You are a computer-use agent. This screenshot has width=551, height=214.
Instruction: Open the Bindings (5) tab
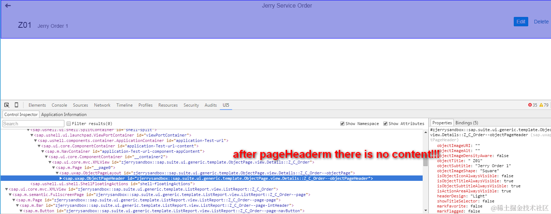(467, 123)
